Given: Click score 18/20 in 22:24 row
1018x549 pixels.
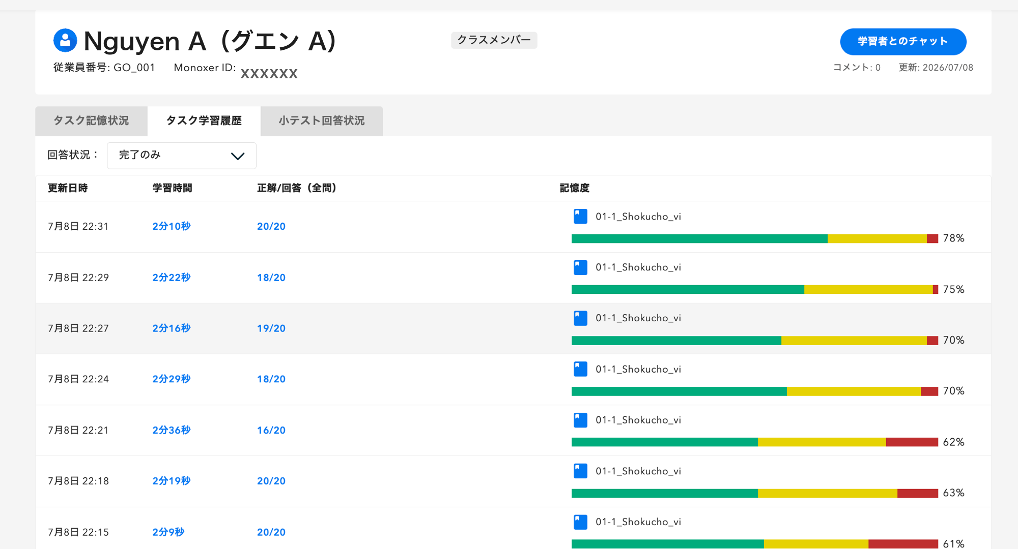Looking at the screenshot, I should point(271,379).
